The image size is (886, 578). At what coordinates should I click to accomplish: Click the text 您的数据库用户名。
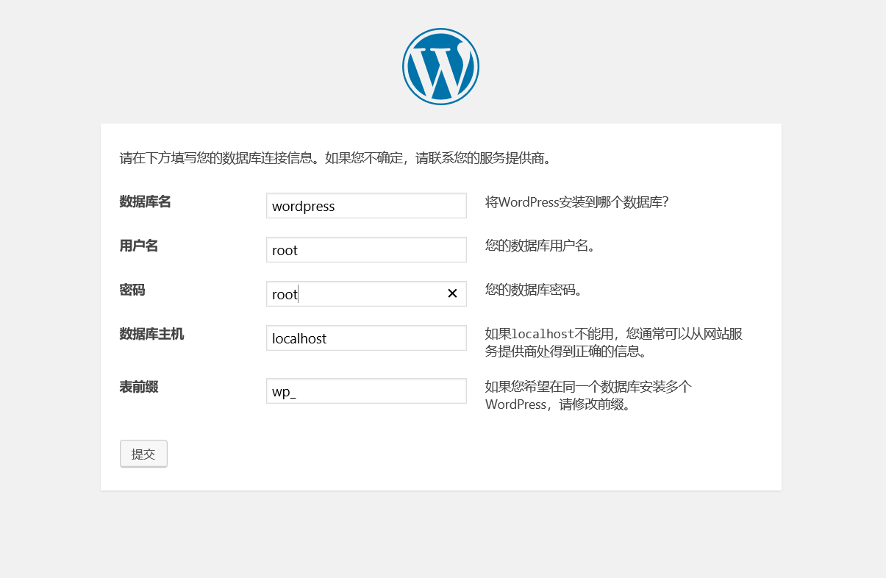click(x=540, y=246)
